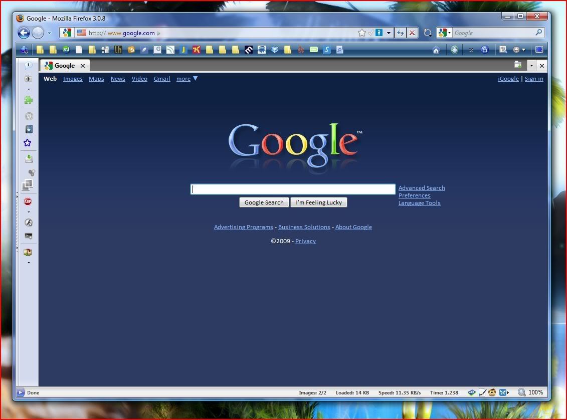Viewport: 567px width, 420px height.
Task: Open the Preferences link
Action: (415, 195)
